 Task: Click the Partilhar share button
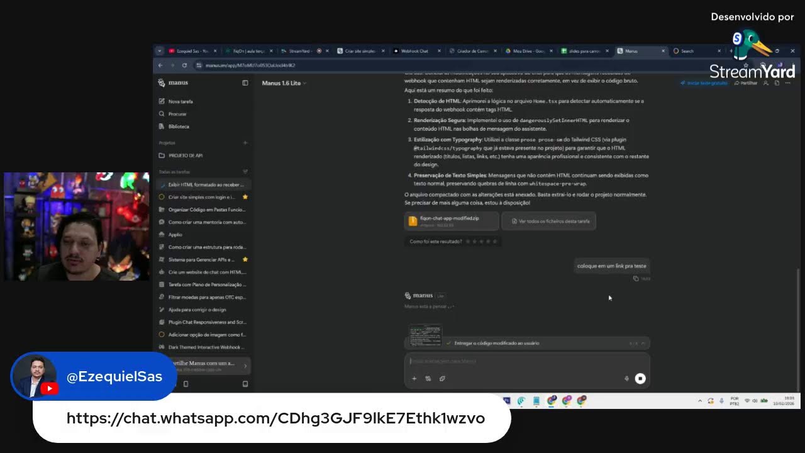coord(746,83)
